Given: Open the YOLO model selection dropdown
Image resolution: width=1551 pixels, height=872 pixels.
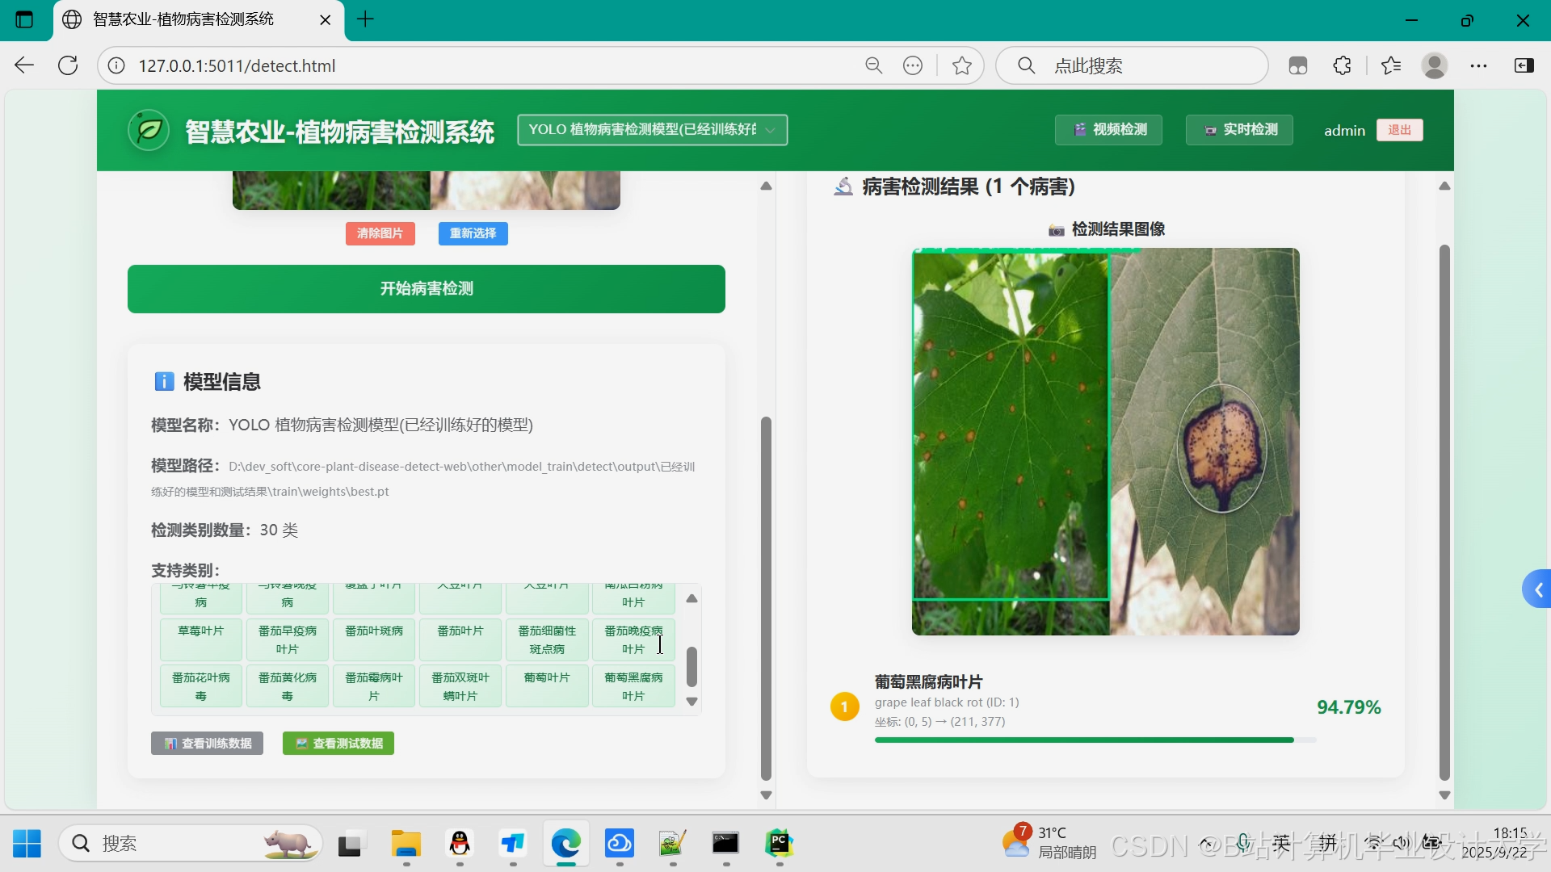Looking at the screenshot, I should 652,130.
